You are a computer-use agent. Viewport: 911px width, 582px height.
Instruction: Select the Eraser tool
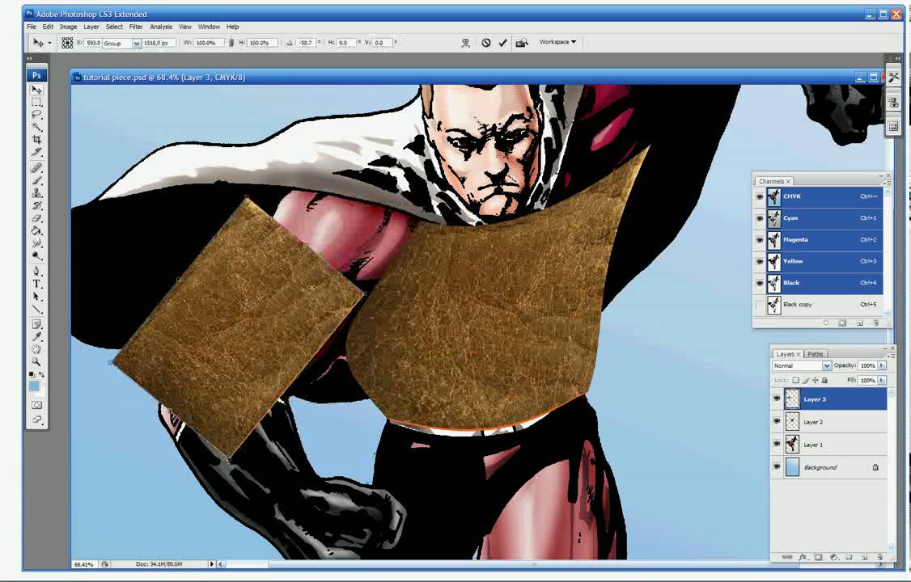[36, 218]
